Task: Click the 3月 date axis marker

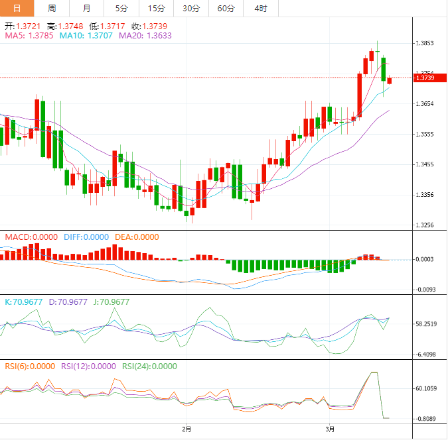Action: tap(330, 429)
